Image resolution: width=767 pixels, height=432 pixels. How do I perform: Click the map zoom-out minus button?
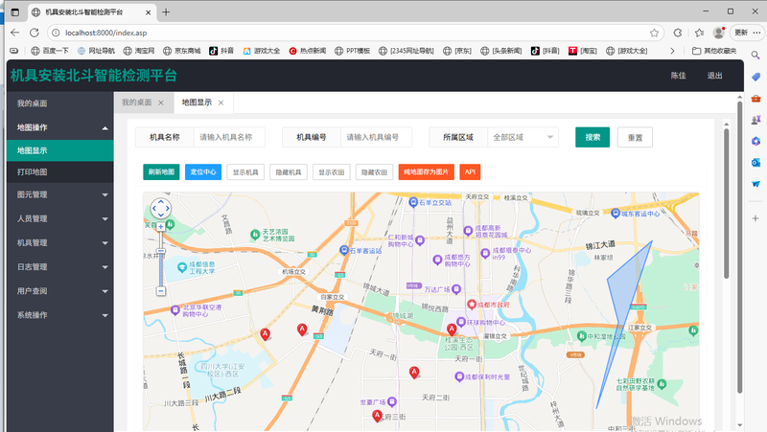point(160,290)
